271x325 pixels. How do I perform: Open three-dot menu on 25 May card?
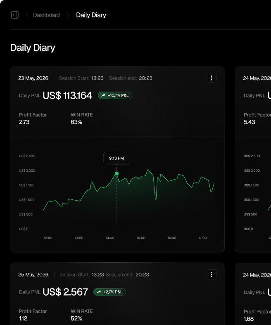(211, 274)
